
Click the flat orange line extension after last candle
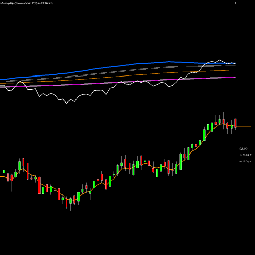pos(244,126)
